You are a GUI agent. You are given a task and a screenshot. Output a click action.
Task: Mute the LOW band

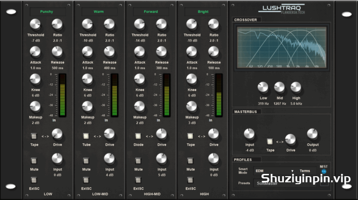coord(34,161)
